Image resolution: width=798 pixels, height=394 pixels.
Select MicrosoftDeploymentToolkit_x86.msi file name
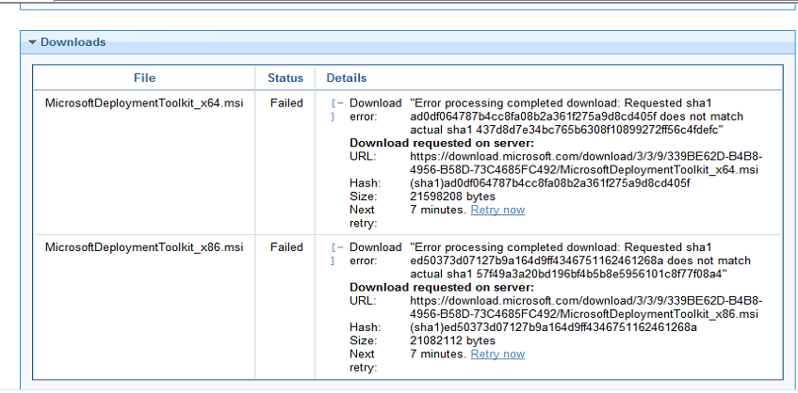click(x=144, y=247)
